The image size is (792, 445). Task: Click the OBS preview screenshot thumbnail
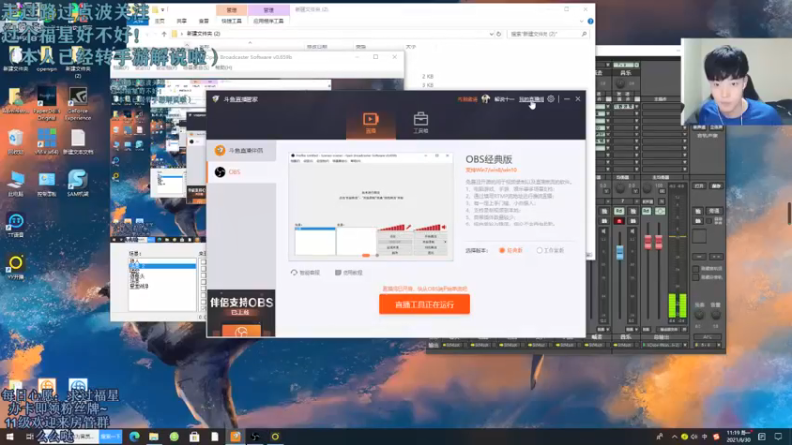click(370, 207)
